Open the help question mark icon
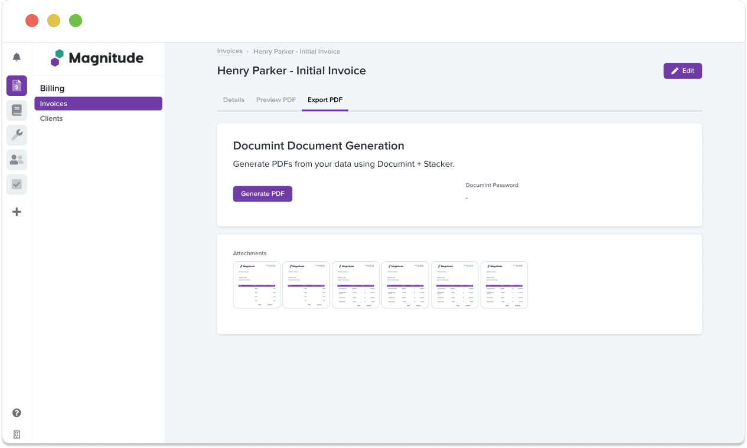The image size is (747, 448). (17, 413)
